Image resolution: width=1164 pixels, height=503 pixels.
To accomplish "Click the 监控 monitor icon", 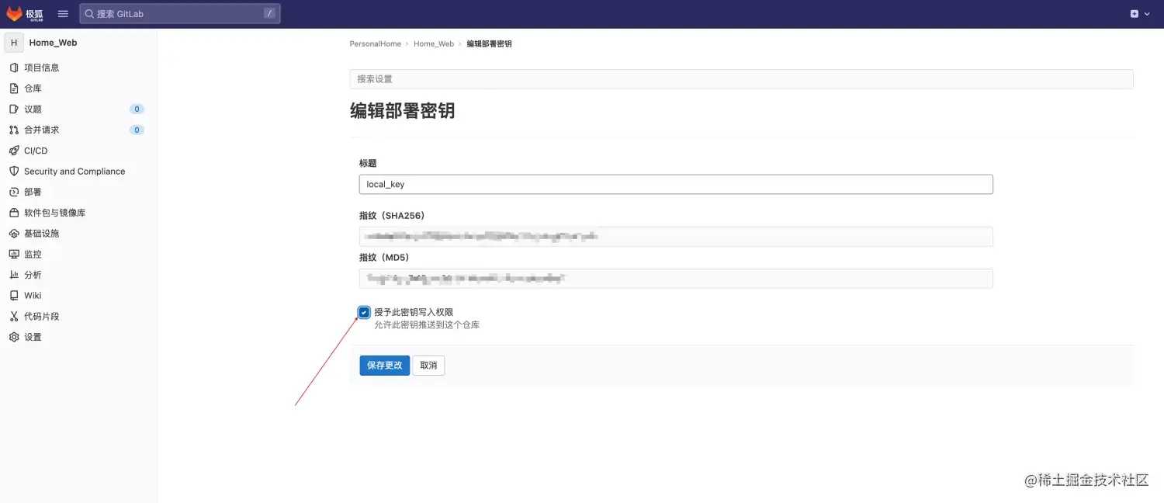I will point(14,254).
